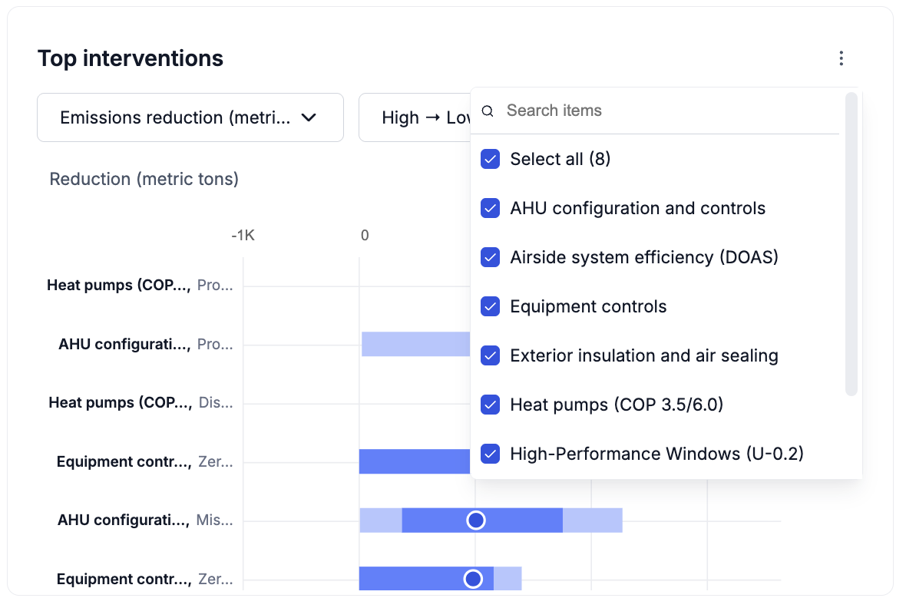Toggle High-Performance Windows (U-0.2) checkbox
This screenshot has height=608, width=906.
491,454
